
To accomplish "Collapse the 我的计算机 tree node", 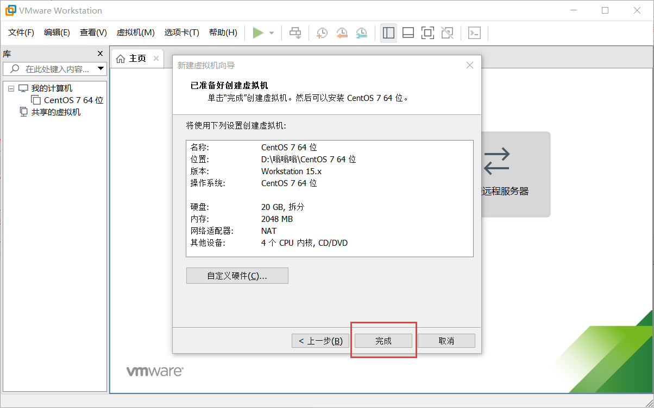I will pyautogui.click(x=11, y=88).
